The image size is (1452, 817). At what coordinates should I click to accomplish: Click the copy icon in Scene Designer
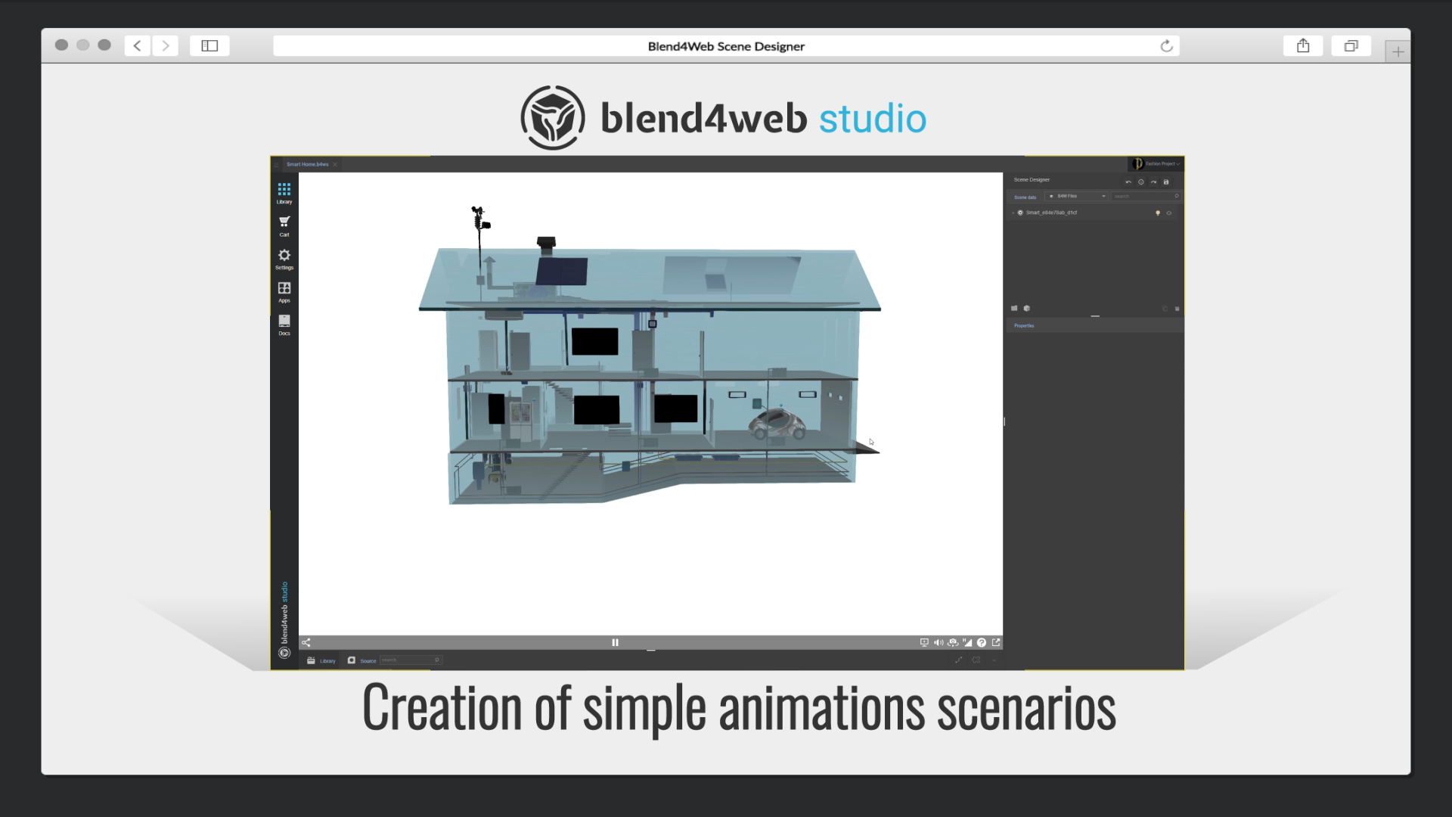tap(1165, 309)
